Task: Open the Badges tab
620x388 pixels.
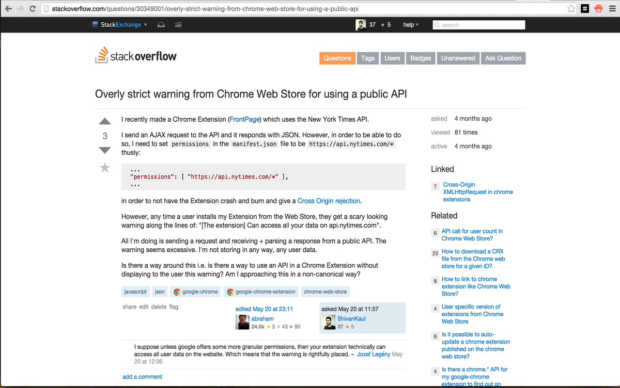Action: 420,58
